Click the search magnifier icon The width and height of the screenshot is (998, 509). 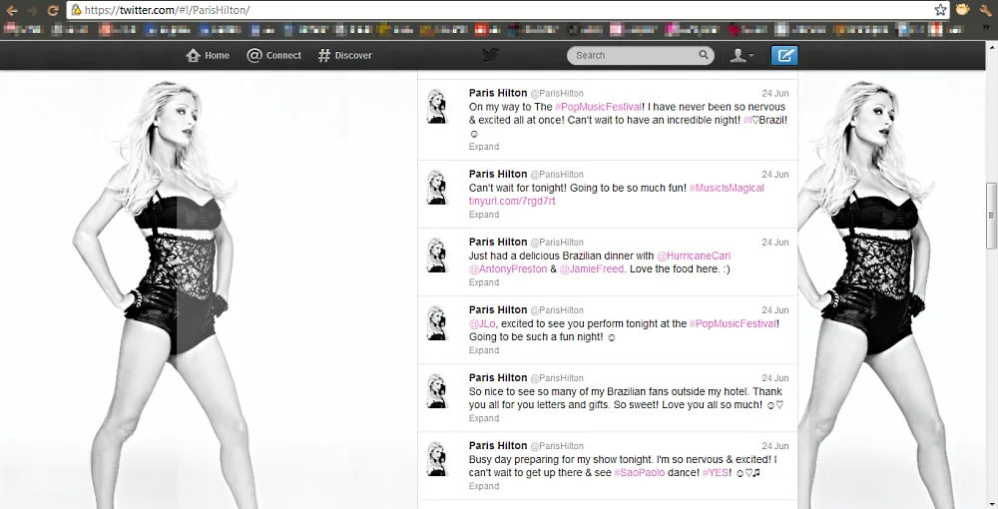pos(704,55)
